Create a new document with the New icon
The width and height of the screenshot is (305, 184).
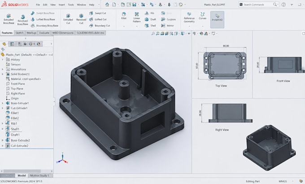[114, 4]
